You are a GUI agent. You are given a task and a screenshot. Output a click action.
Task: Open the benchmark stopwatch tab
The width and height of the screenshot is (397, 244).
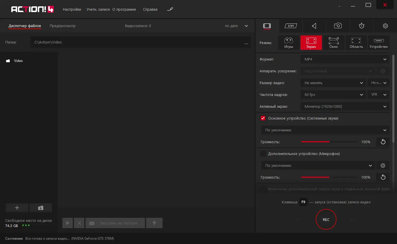click(361, 26)
